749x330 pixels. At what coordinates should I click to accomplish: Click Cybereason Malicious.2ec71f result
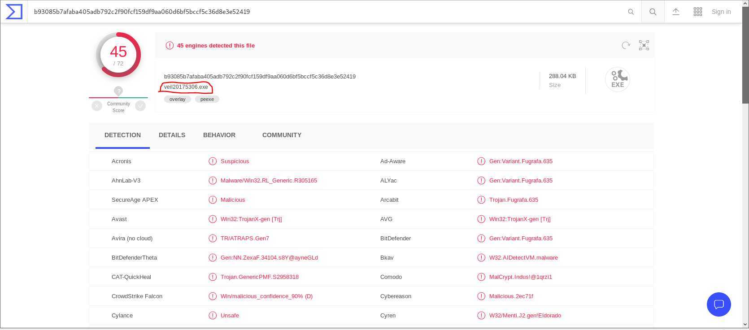pos(511,296)
